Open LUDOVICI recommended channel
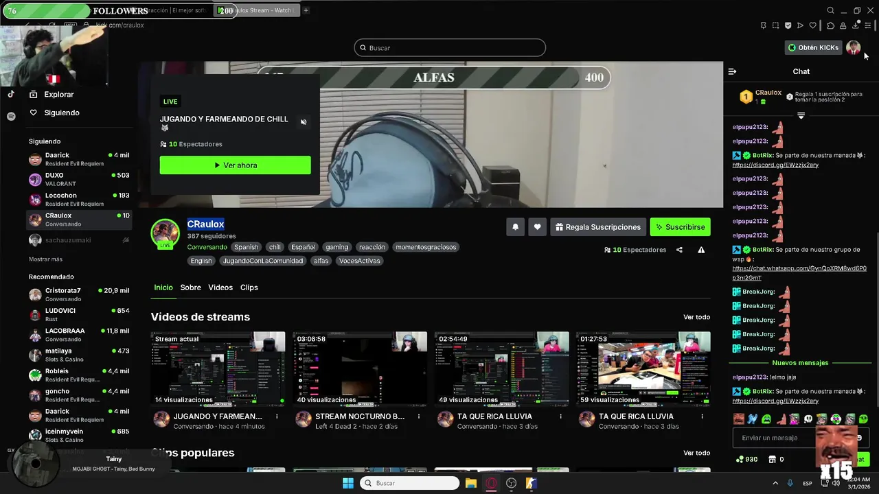The image size is (879, 494). tap(78, 314)
